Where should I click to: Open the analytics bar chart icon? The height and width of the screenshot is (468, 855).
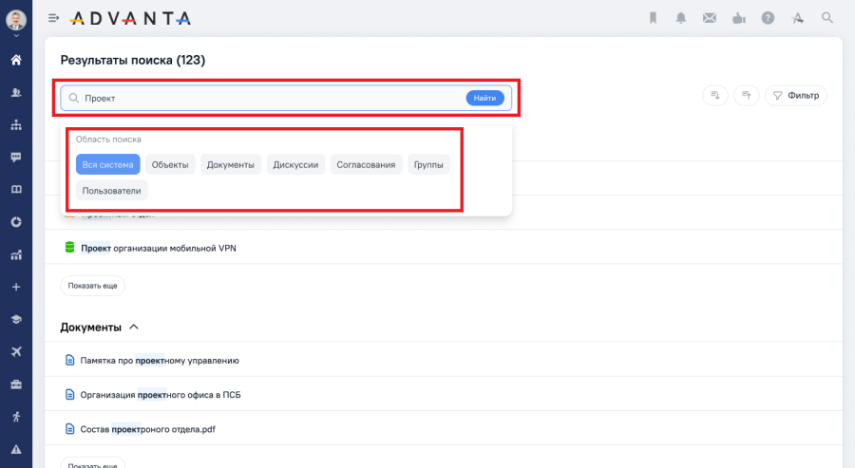[16, 254]
